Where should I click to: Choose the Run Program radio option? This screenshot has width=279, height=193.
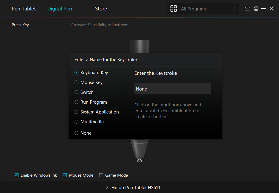(76, 102)
